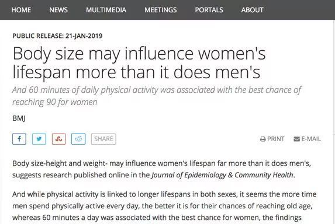Open the HOME menu item
The width and height of the screenshot is (335, 224).
[x=21, y=10]
